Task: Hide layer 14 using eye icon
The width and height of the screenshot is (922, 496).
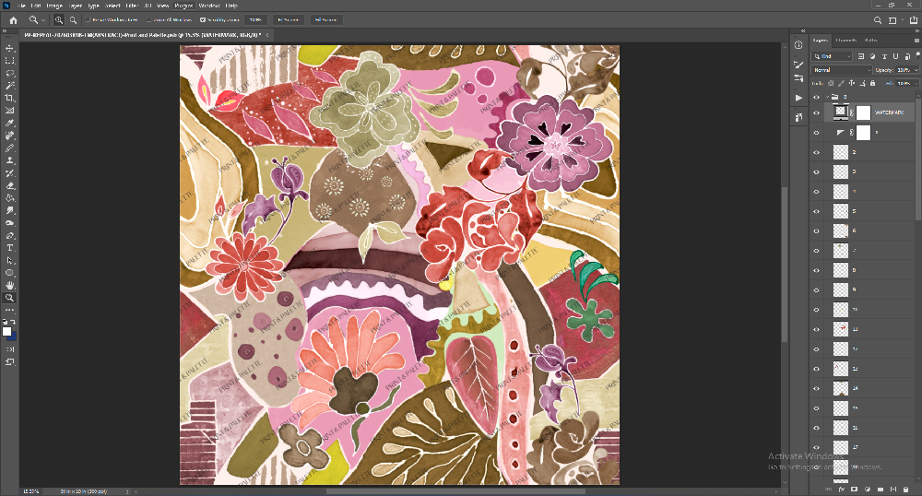Action: point(816,388)
